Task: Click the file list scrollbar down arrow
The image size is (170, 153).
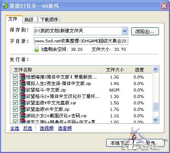Action: [x=156, y=120]
